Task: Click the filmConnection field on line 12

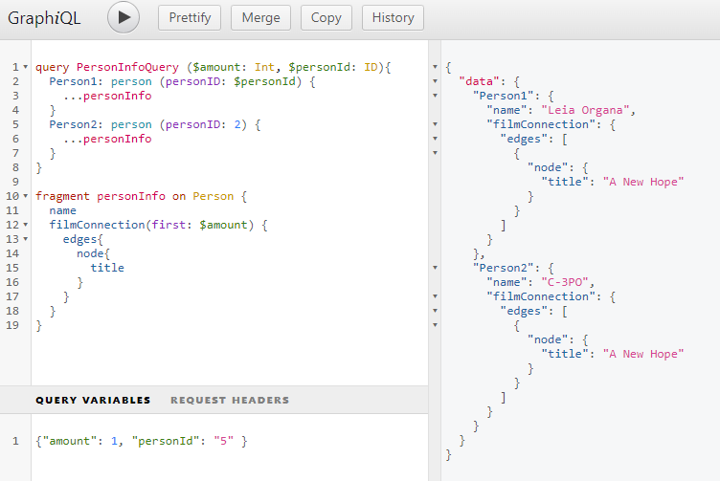Action: [x=98, y=225]
